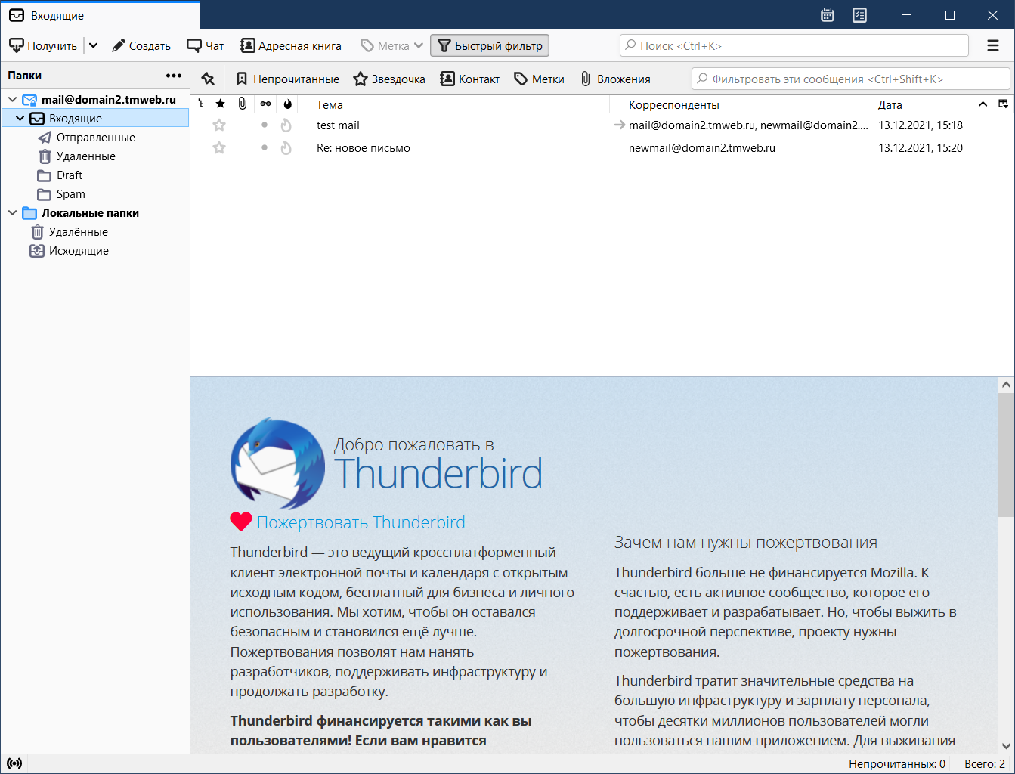Open the Calendar icon in title bar

coord(828,15)
